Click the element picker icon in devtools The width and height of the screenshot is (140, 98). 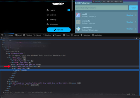coord(2,35)
